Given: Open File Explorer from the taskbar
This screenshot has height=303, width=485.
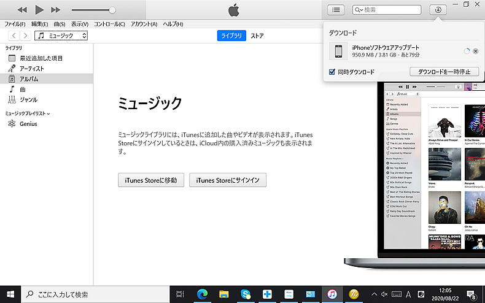Looking at the screenshot, I should (224, 294).
